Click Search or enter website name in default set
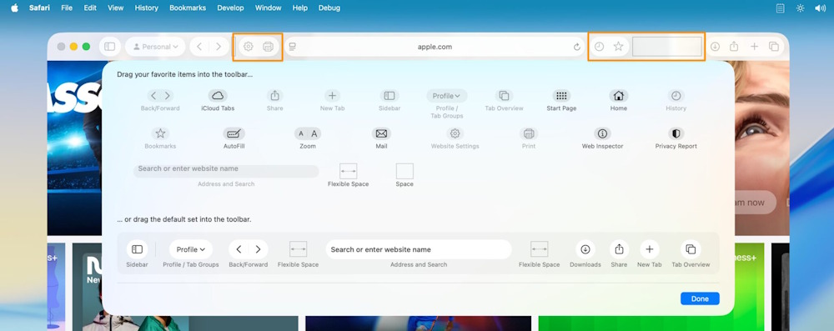 (419, 249)
